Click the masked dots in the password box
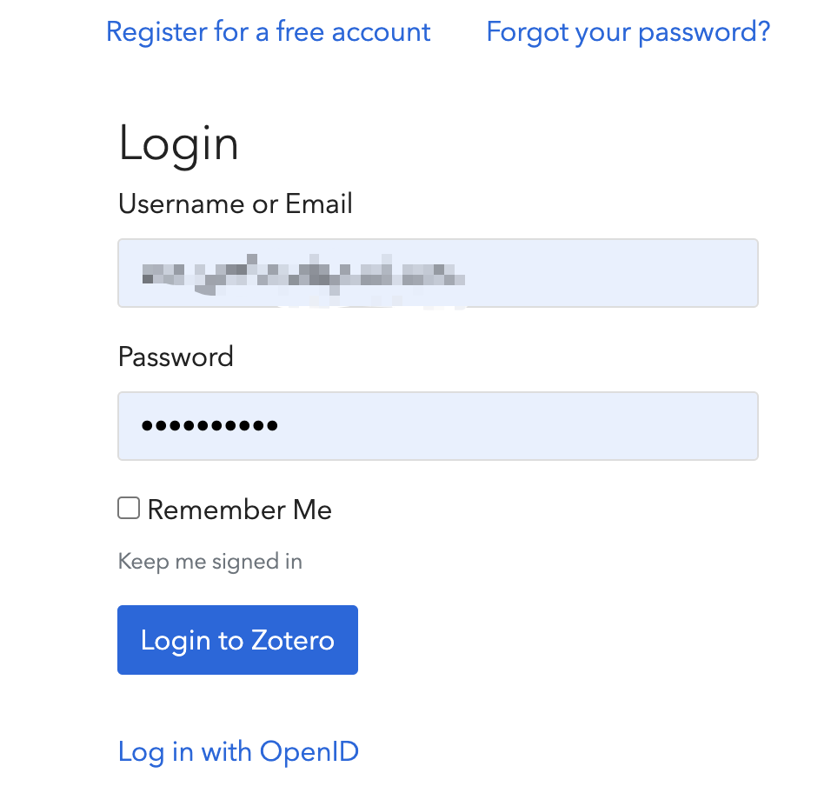The height and width of the screenshot is (793, 831). click(209, 426)
